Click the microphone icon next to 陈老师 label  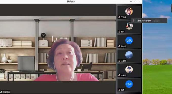1,92
